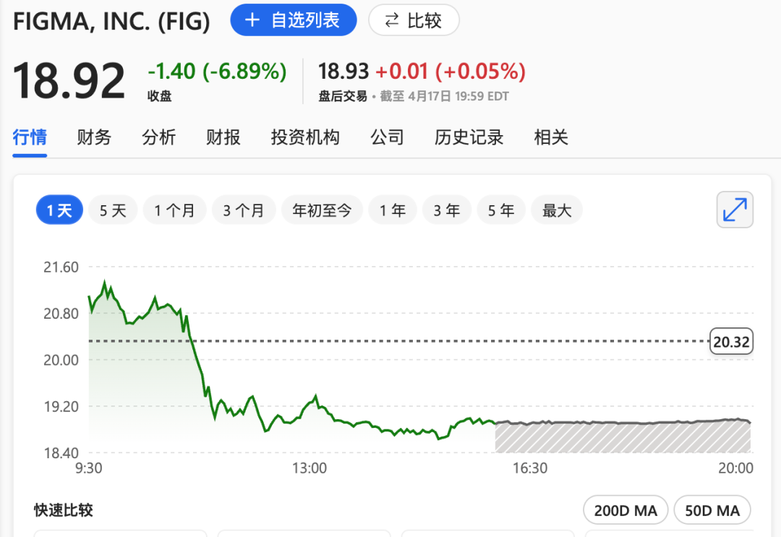Select the 1年 time range
This screenshot has width=781, height=537.
tap(393, 210)
